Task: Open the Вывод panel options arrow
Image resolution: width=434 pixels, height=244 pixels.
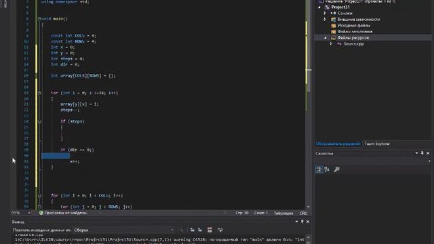Action: (296, 222)
